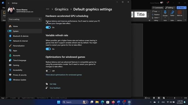Adjust the Word zoom slider

[174, 98]
